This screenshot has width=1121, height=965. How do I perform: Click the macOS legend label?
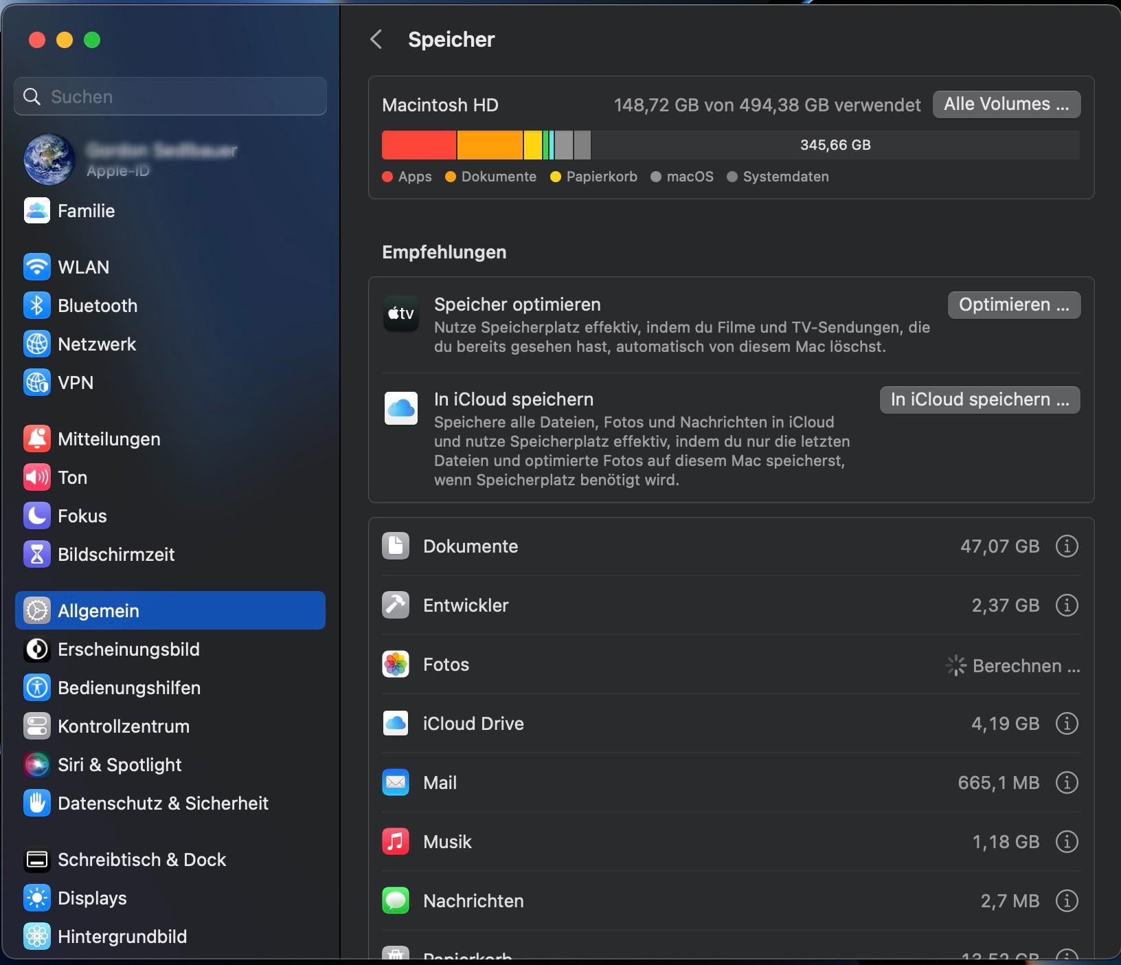pos(690,177)
